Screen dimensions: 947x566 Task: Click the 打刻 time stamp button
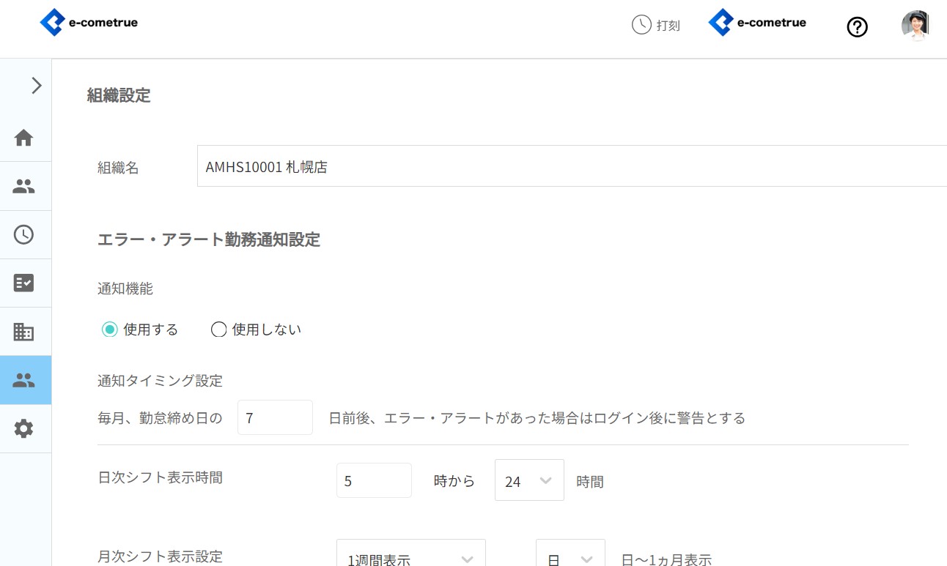pyautogui.click(x=656, y=25)
